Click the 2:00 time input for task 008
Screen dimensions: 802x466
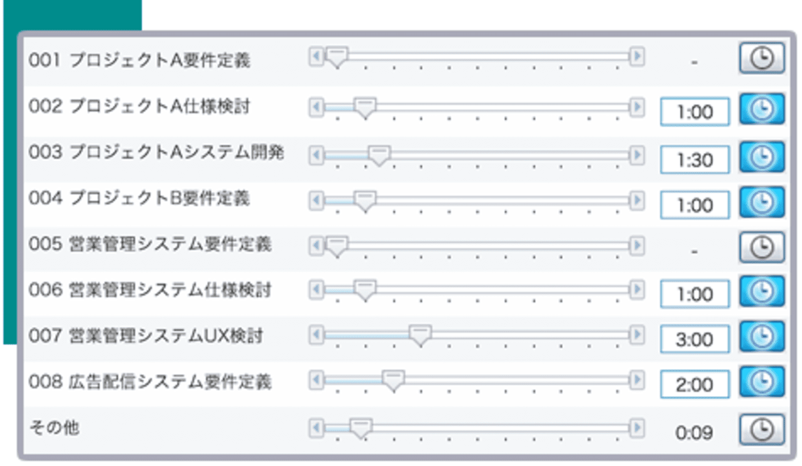(694, 384)
